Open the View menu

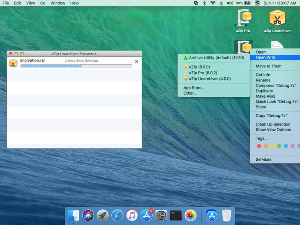[30, 3]
